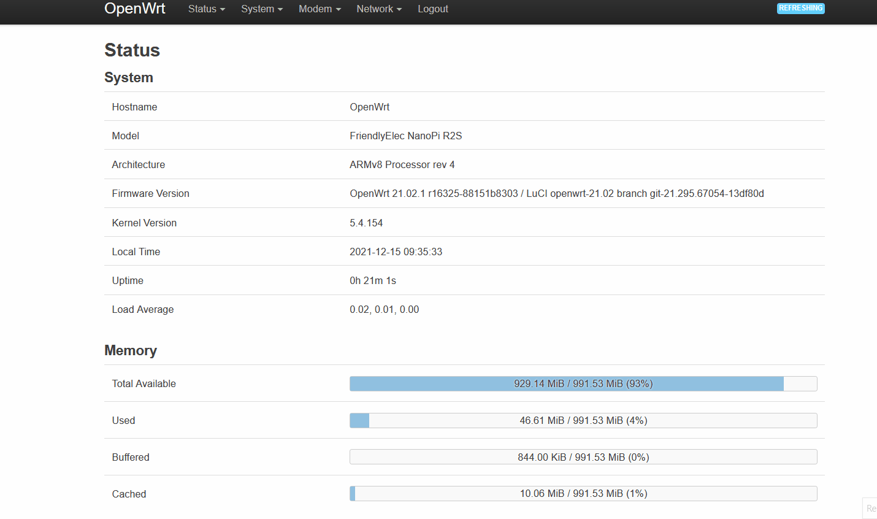Click the Logout link
The height and width of the screenshot is (519, 877).
pos(433,9)
